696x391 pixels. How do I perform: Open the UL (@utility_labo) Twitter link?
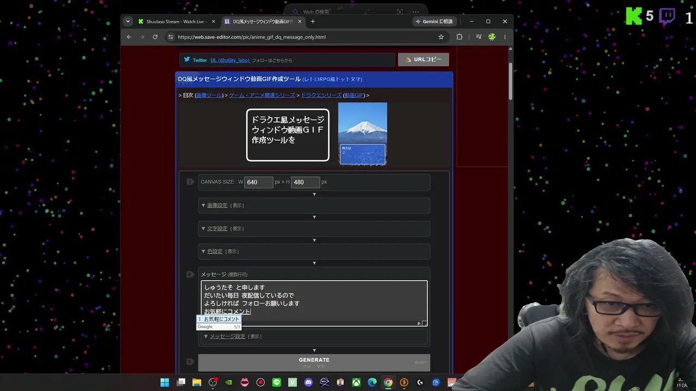[230, 60]
